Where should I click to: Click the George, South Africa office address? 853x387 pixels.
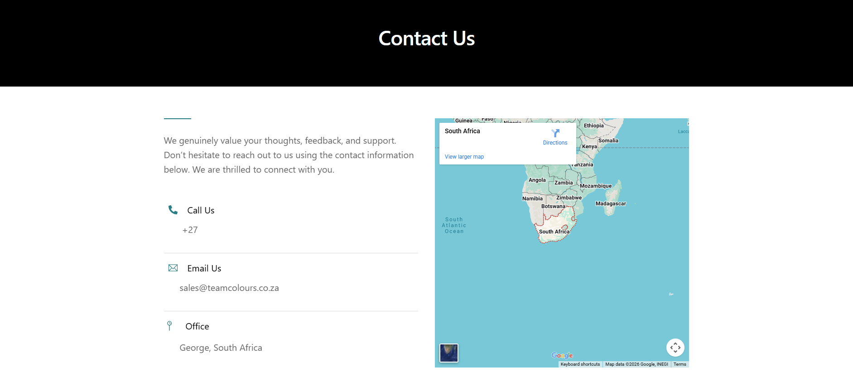[221, 348]
